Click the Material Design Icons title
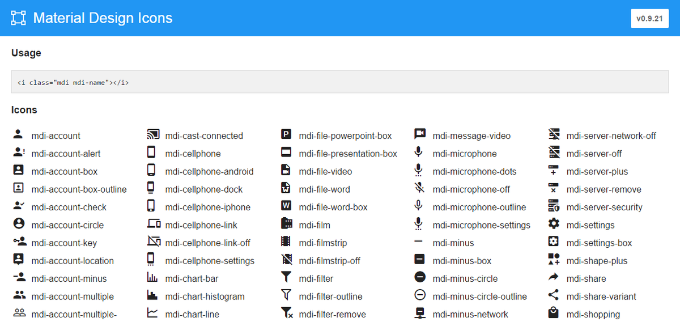Screen dimensions: 680x322 [103, 18]
